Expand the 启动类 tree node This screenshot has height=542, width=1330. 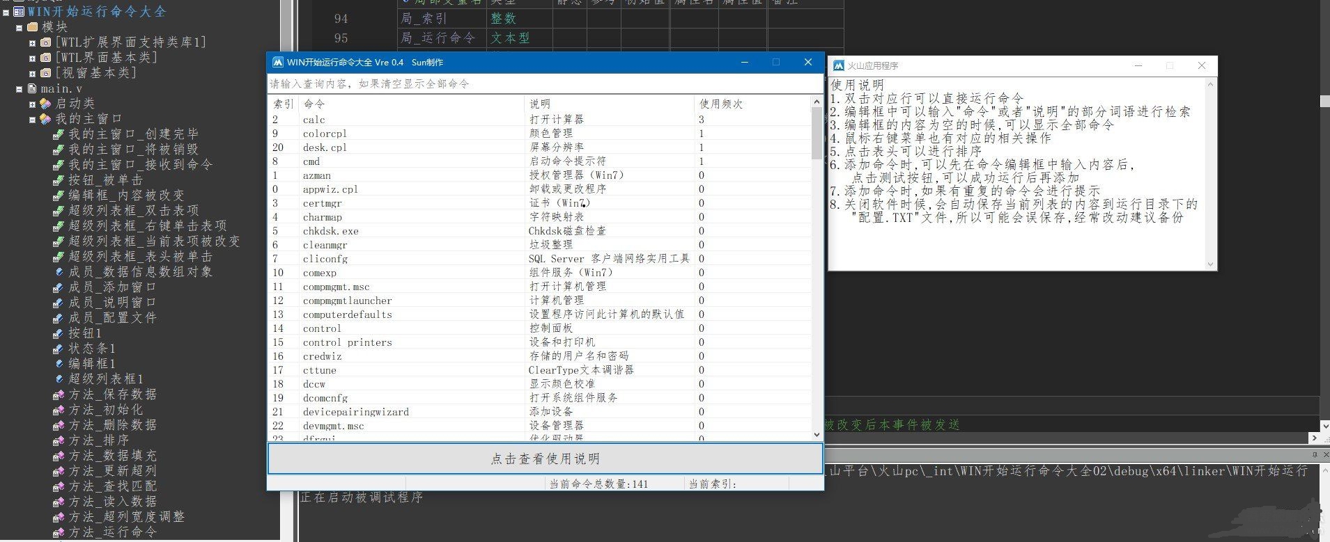(32, 104)
